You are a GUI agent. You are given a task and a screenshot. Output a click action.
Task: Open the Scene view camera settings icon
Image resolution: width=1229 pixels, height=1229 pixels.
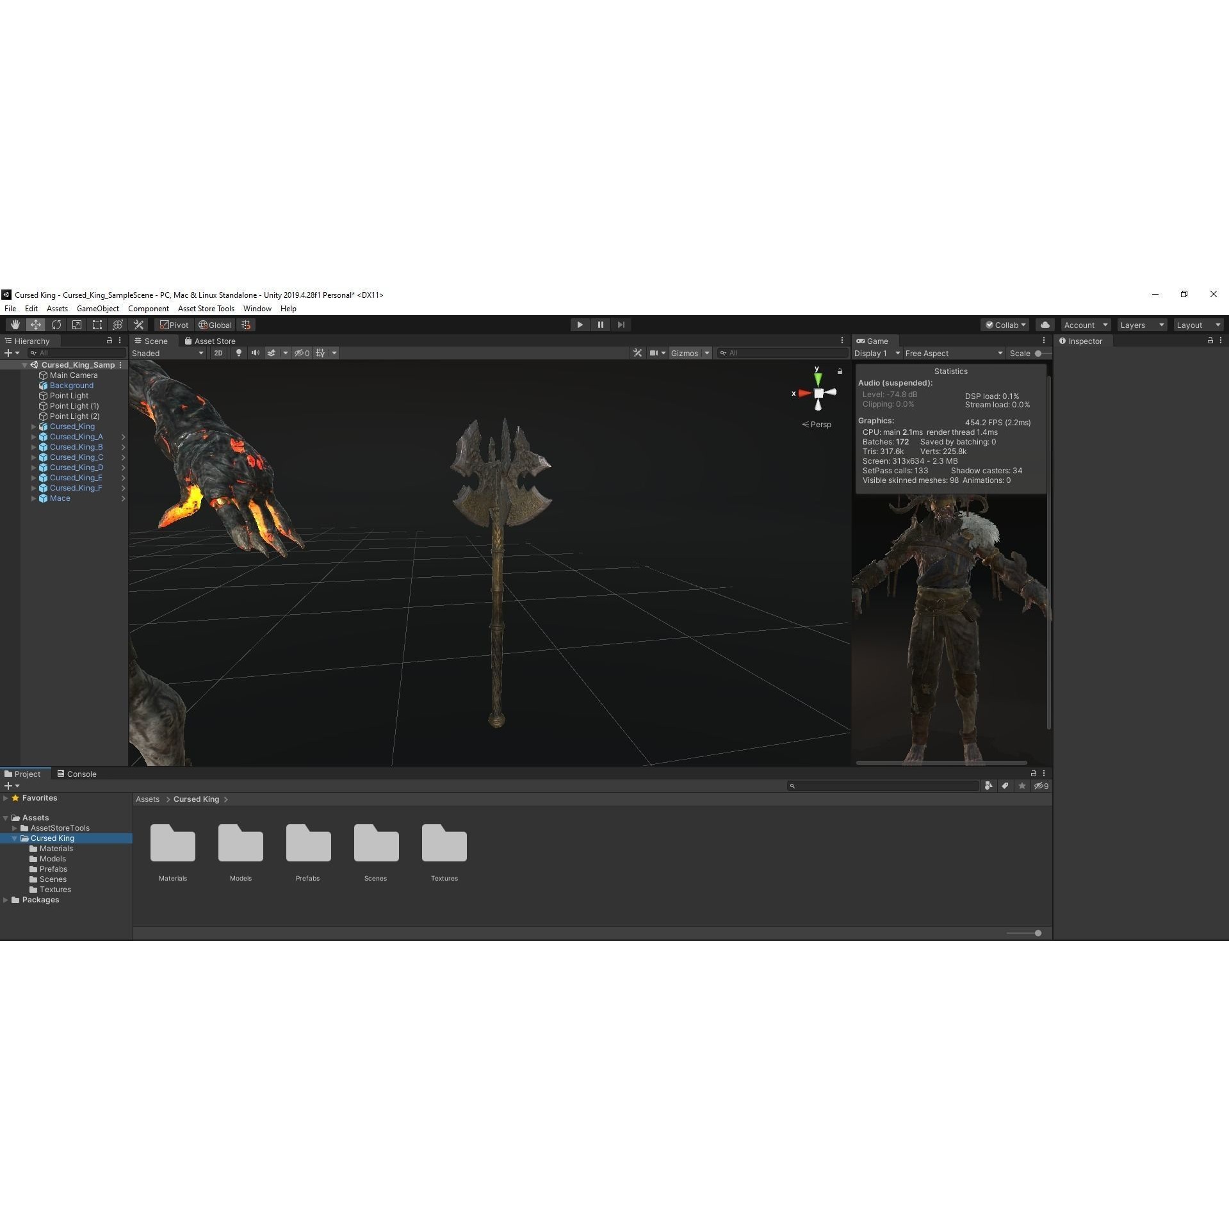pyautogui.click(x=655, y=353)
